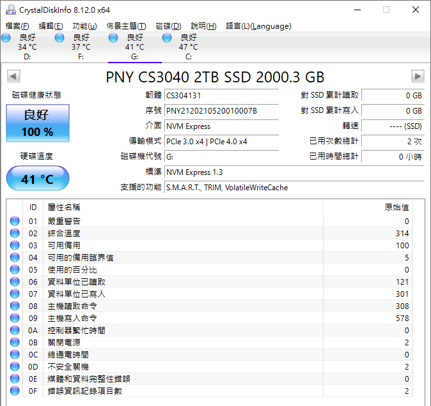Click the 磁碟健康狀態 label
Screen dimensions: 431x406
tap(36, 95)
